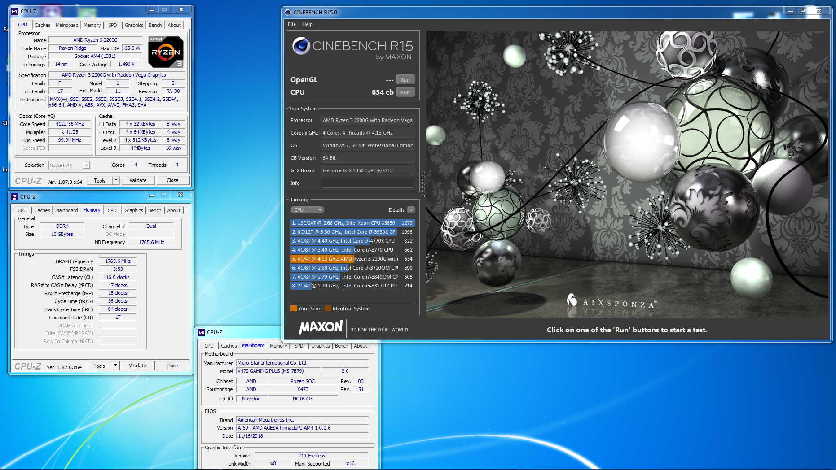This screenshot has width=836, height=470.
Task: Click the AIXSPONZA logo in the render view
Action: tap(612, 301)
